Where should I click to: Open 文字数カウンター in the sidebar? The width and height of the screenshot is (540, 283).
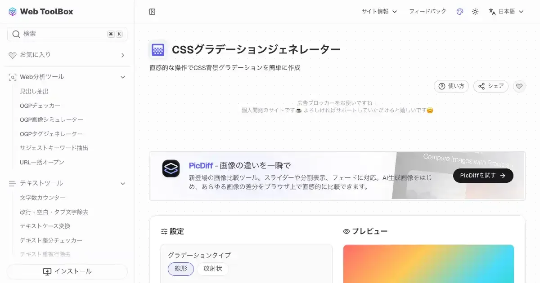click(43, 198)
